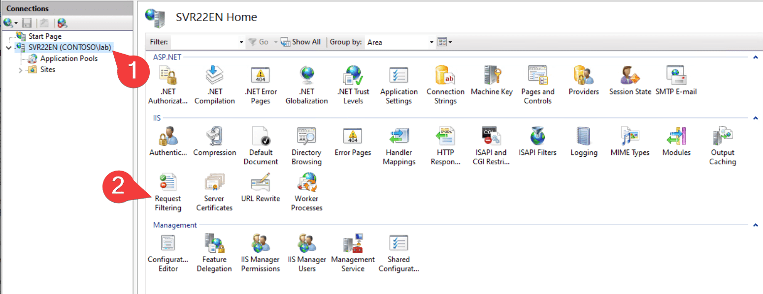763x294 pixels.
Task: Open the Configuration Editor icon
Action: coord(168,253)
